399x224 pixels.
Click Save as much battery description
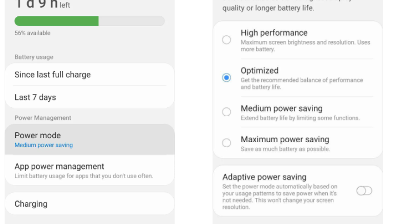pos(285,149)
